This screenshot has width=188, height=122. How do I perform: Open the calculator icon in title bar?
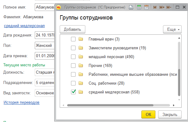coord(139,7)
